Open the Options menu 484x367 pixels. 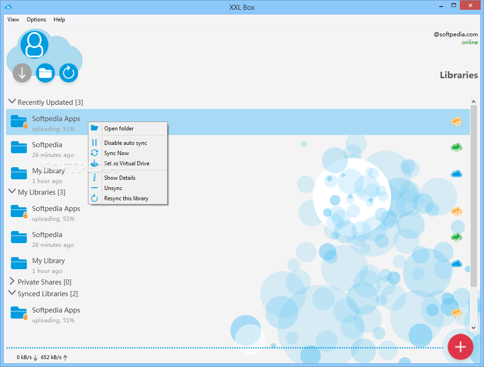36,20
